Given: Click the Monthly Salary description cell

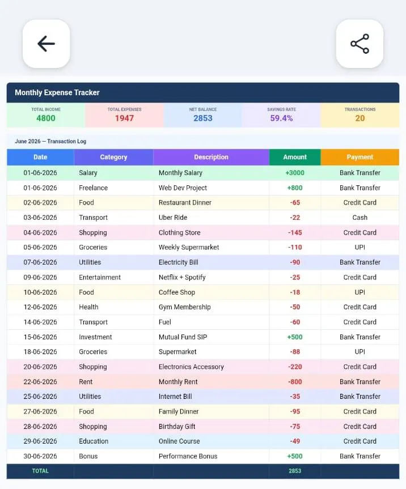Looking at the screenshot, I should click(x=212, y=173).
